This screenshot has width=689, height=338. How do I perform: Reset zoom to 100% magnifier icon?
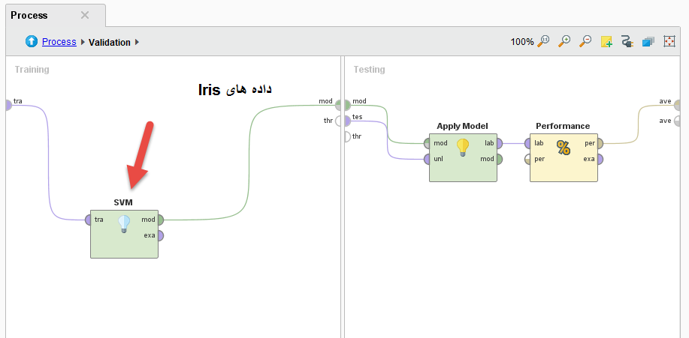coord(543,42)
